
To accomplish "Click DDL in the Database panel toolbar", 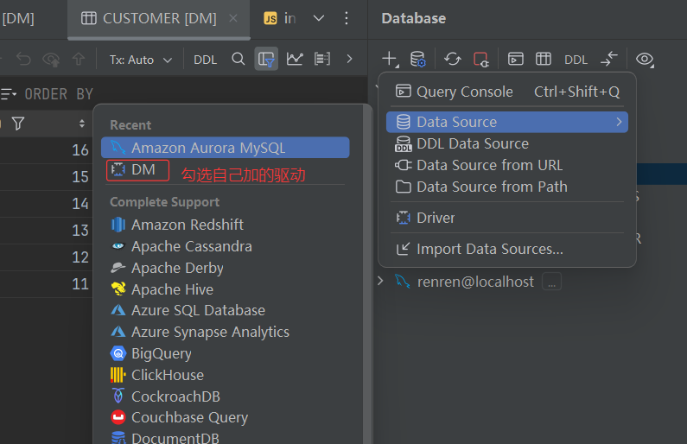I will pyautogui.click(x=576, y=60).
